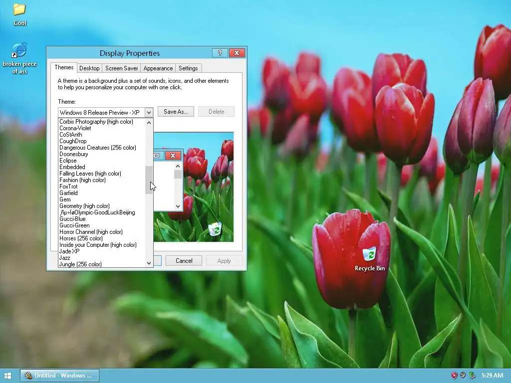
Task: Click the preview Recycle Bin icon
Action: [x=215, y=229]
